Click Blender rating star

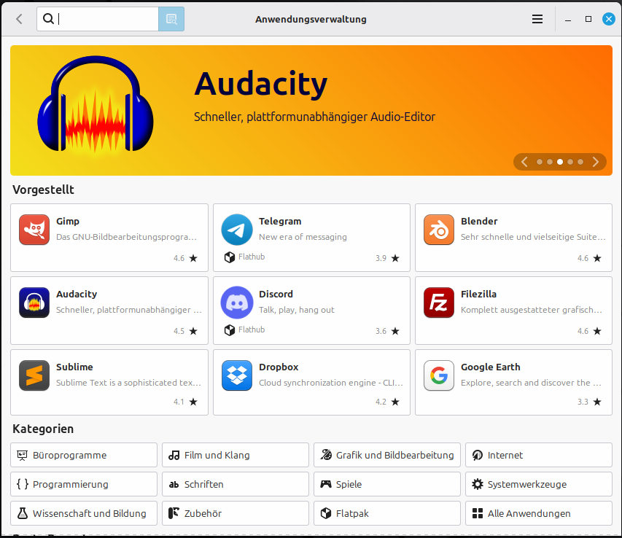point(597,258)
